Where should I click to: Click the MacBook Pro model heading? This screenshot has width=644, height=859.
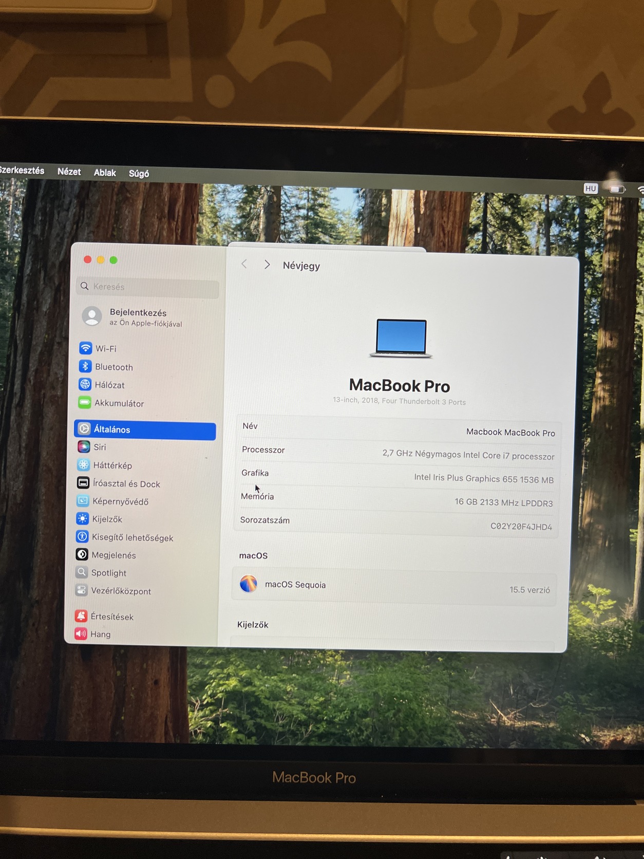[x=400, y=385]
